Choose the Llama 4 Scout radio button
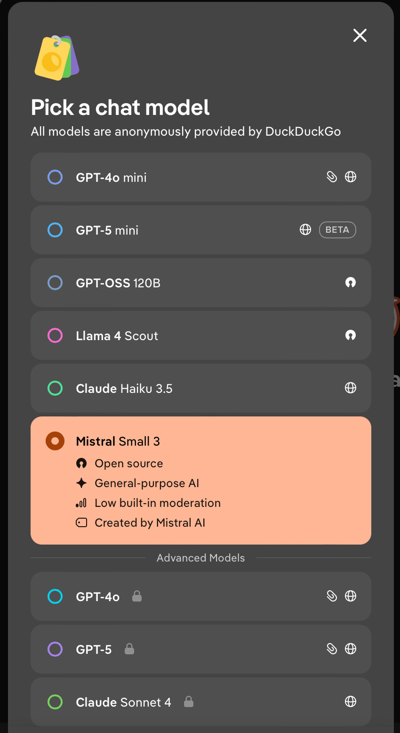400x733 pixels. (55, 336)
